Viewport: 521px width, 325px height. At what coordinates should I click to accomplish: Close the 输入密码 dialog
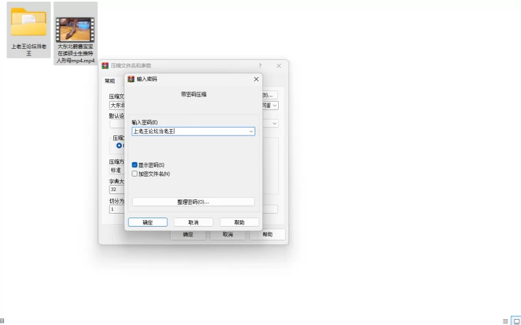click(x=256, y=79)
